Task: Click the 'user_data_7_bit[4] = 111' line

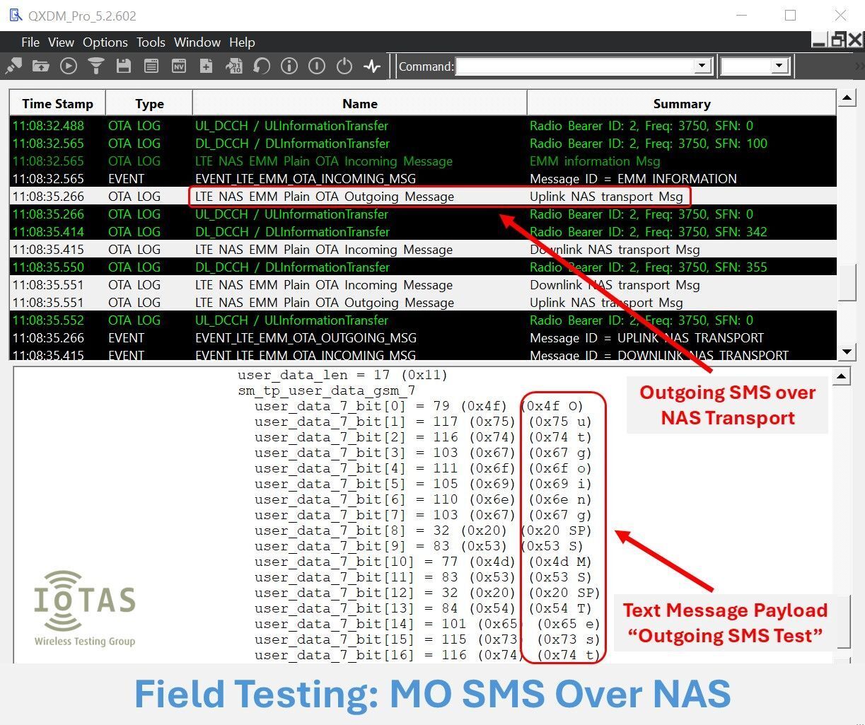Action: click(423, 468)
